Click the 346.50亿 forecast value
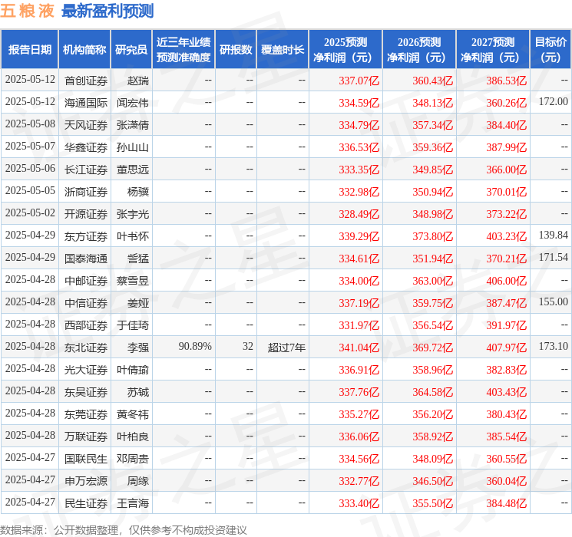Viewport: 572px width, 537px height. [x=433, y=481]
